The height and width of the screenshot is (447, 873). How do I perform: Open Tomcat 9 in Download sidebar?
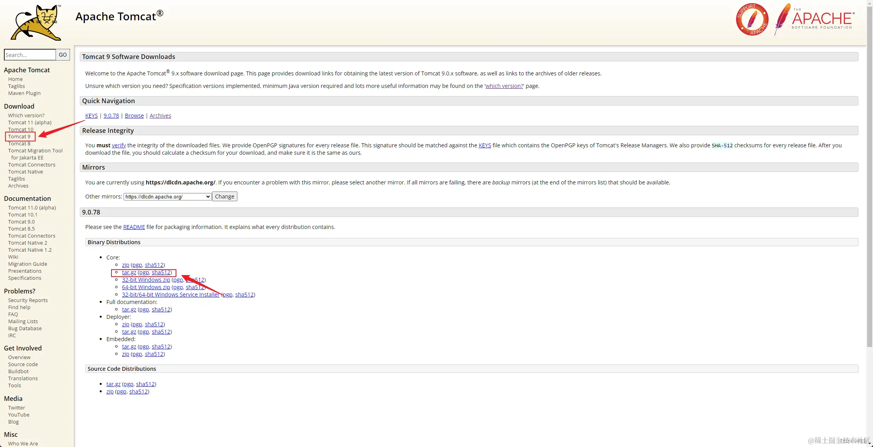(19, 136)
